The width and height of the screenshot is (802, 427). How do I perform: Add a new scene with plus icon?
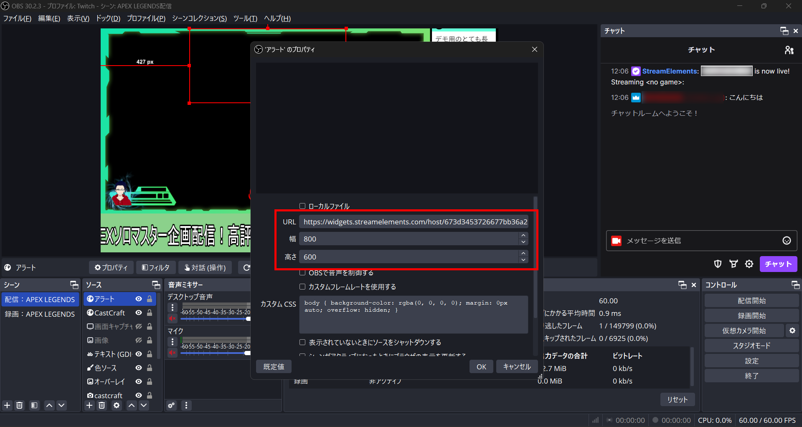7,405
